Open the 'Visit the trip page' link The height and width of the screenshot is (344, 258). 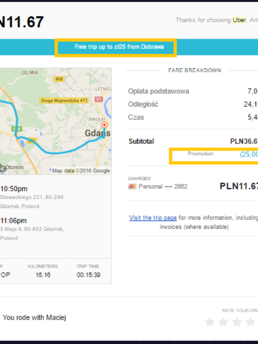[x=153, y=218]
